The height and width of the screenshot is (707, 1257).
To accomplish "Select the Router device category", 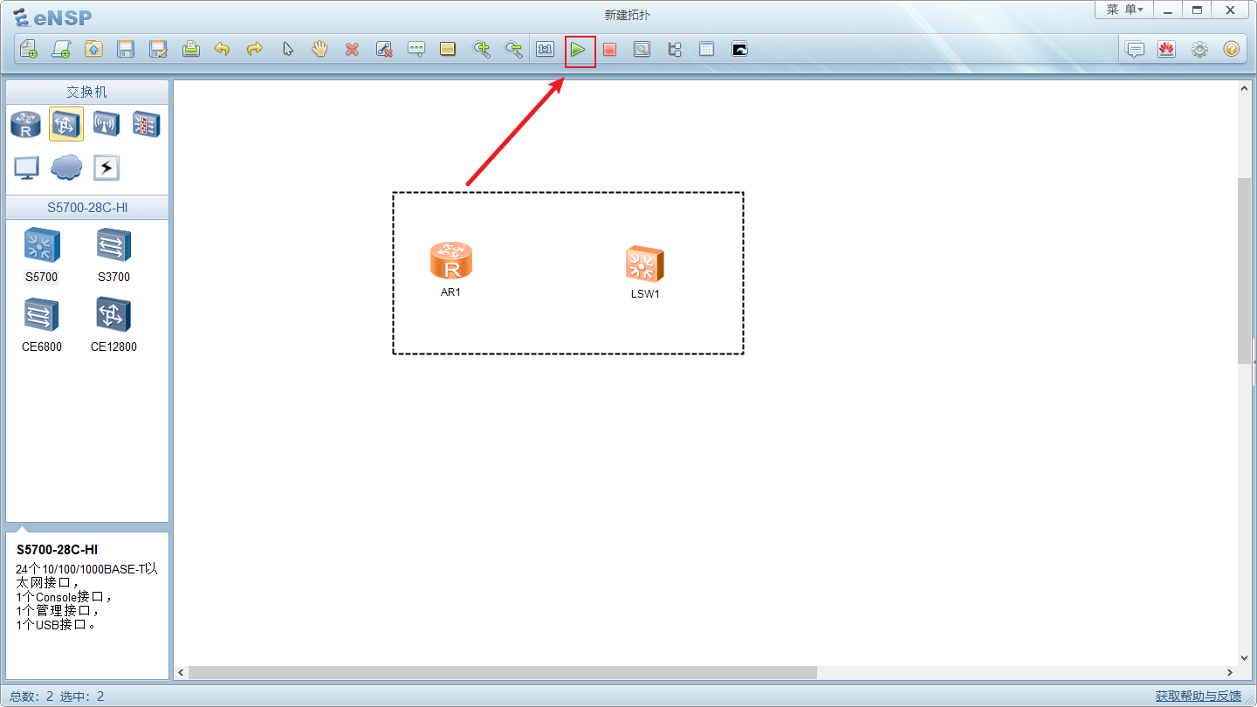I will pos(25,124).
